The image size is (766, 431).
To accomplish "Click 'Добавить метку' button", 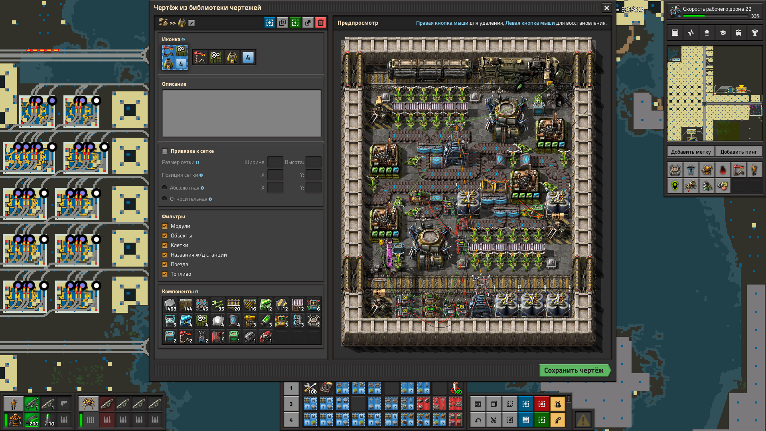I will [691, 152].
